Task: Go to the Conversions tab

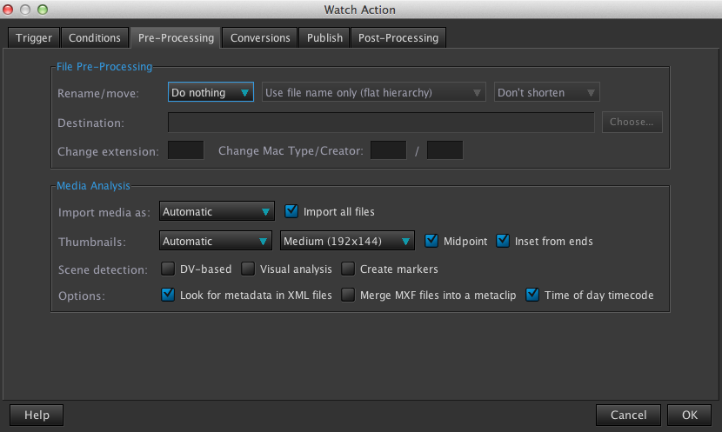Action: [x=260, y=37]
